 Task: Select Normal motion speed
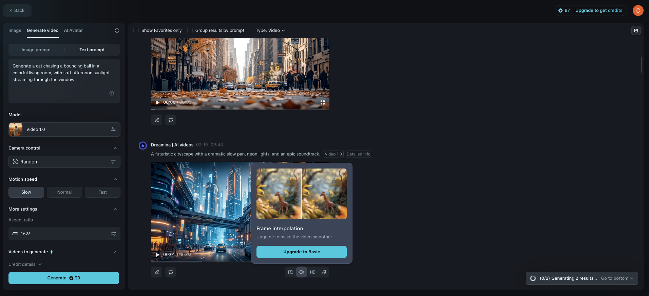[x=64, y=192]
